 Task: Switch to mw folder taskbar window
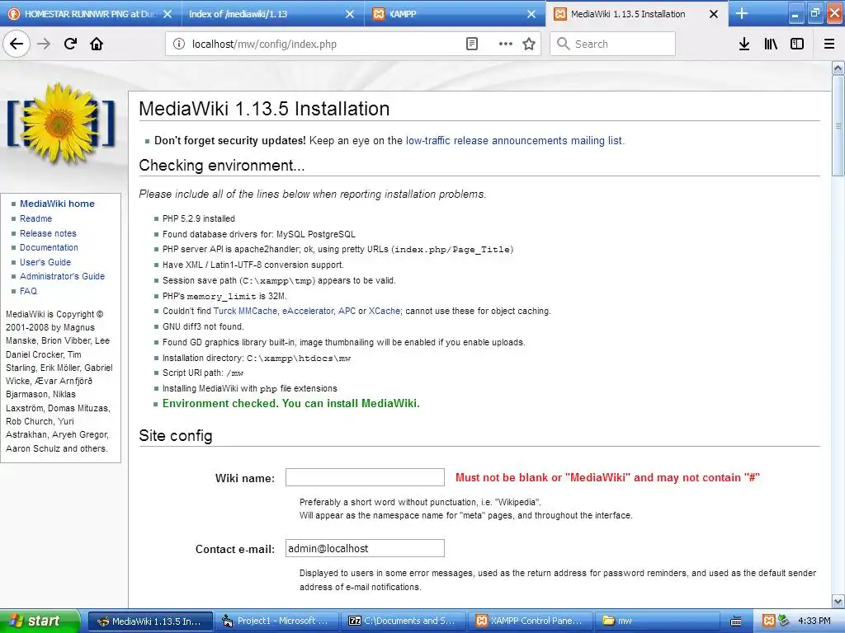pos(656,621)
